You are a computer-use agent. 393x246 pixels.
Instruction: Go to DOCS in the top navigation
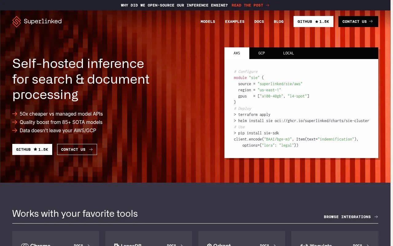(x=259, y=22)
